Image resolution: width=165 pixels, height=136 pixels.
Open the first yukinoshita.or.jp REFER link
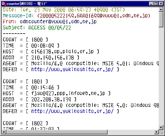pos(73,69)
